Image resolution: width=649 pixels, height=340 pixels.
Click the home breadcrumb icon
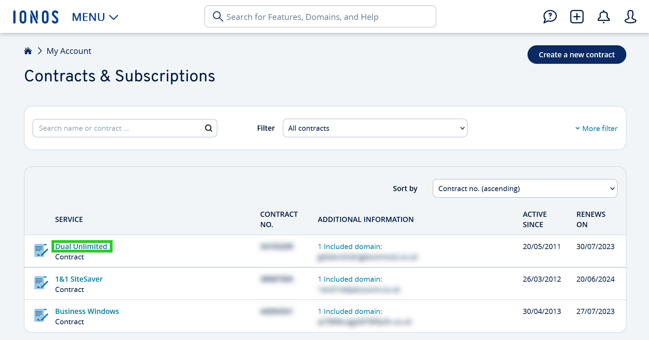(28, 51)
